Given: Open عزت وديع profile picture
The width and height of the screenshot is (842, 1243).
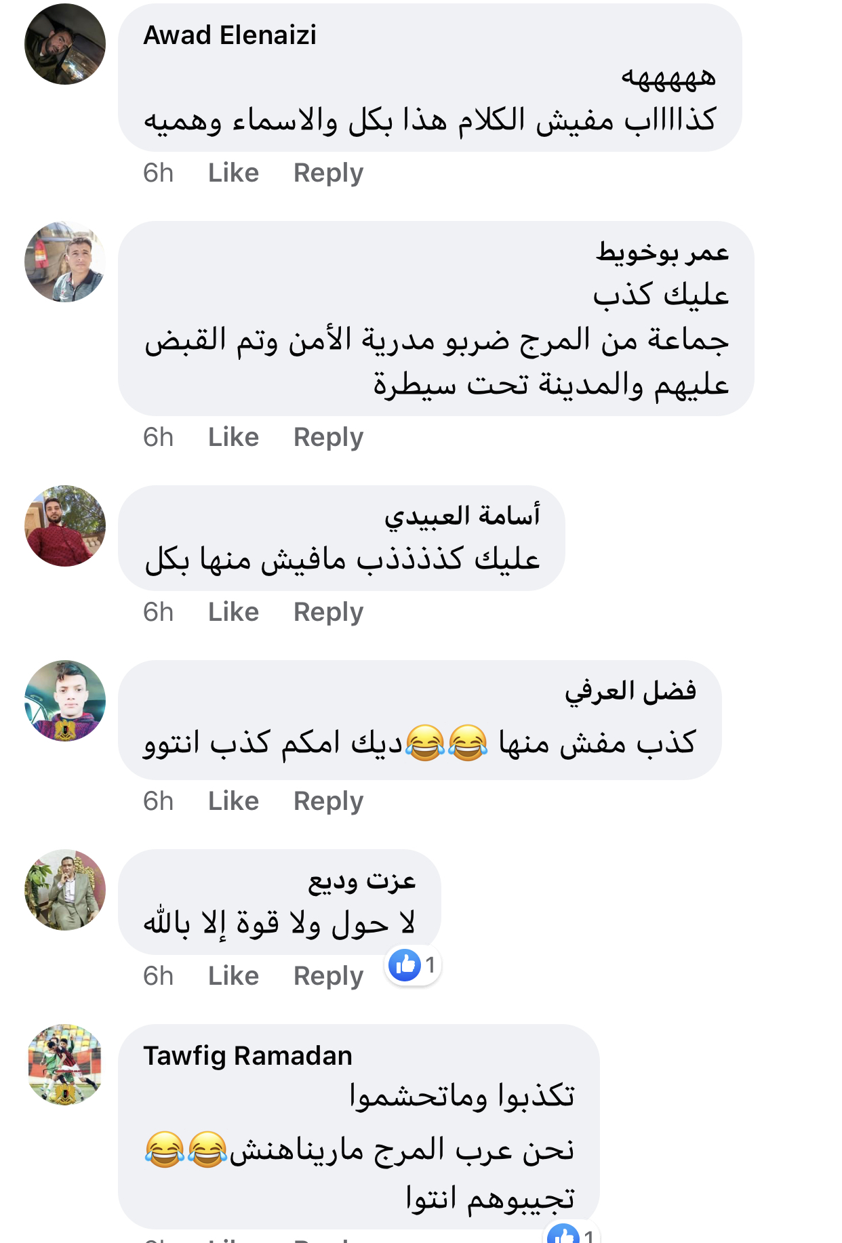Looking at the screenshot, I should 65,890.
